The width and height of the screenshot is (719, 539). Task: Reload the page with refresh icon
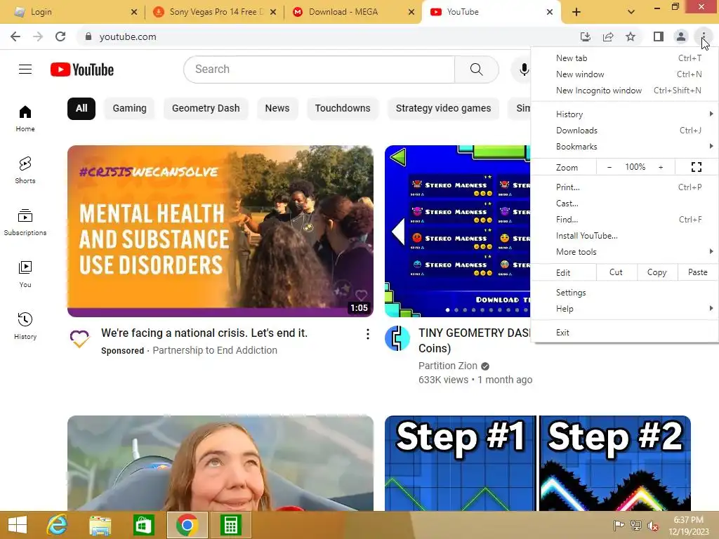coord(60,36)
